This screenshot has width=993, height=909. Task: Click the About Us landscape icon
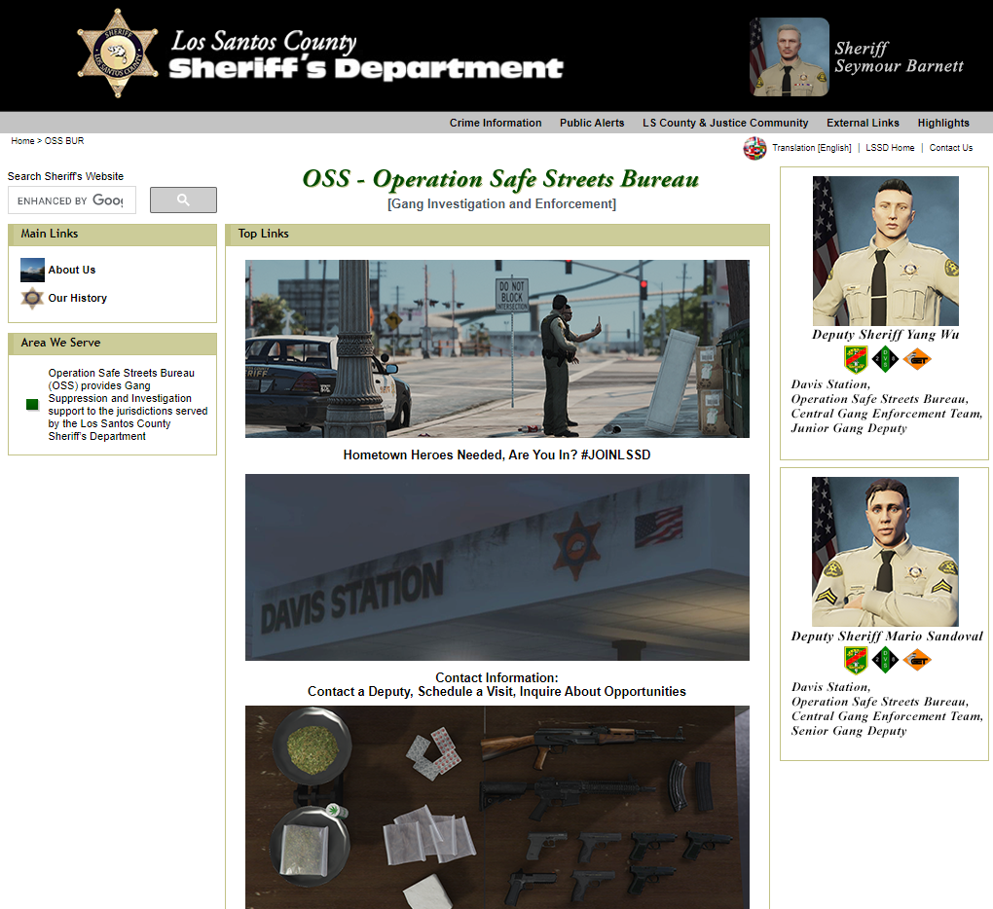point(32,270)
